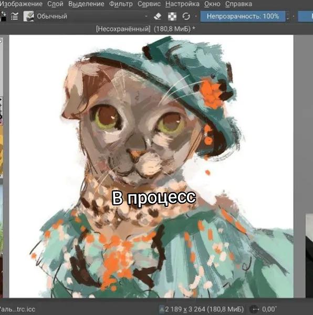The height and width of the screenshot is (315, 313).
Task: Open the Слой menu
Action: coord(55,4)
